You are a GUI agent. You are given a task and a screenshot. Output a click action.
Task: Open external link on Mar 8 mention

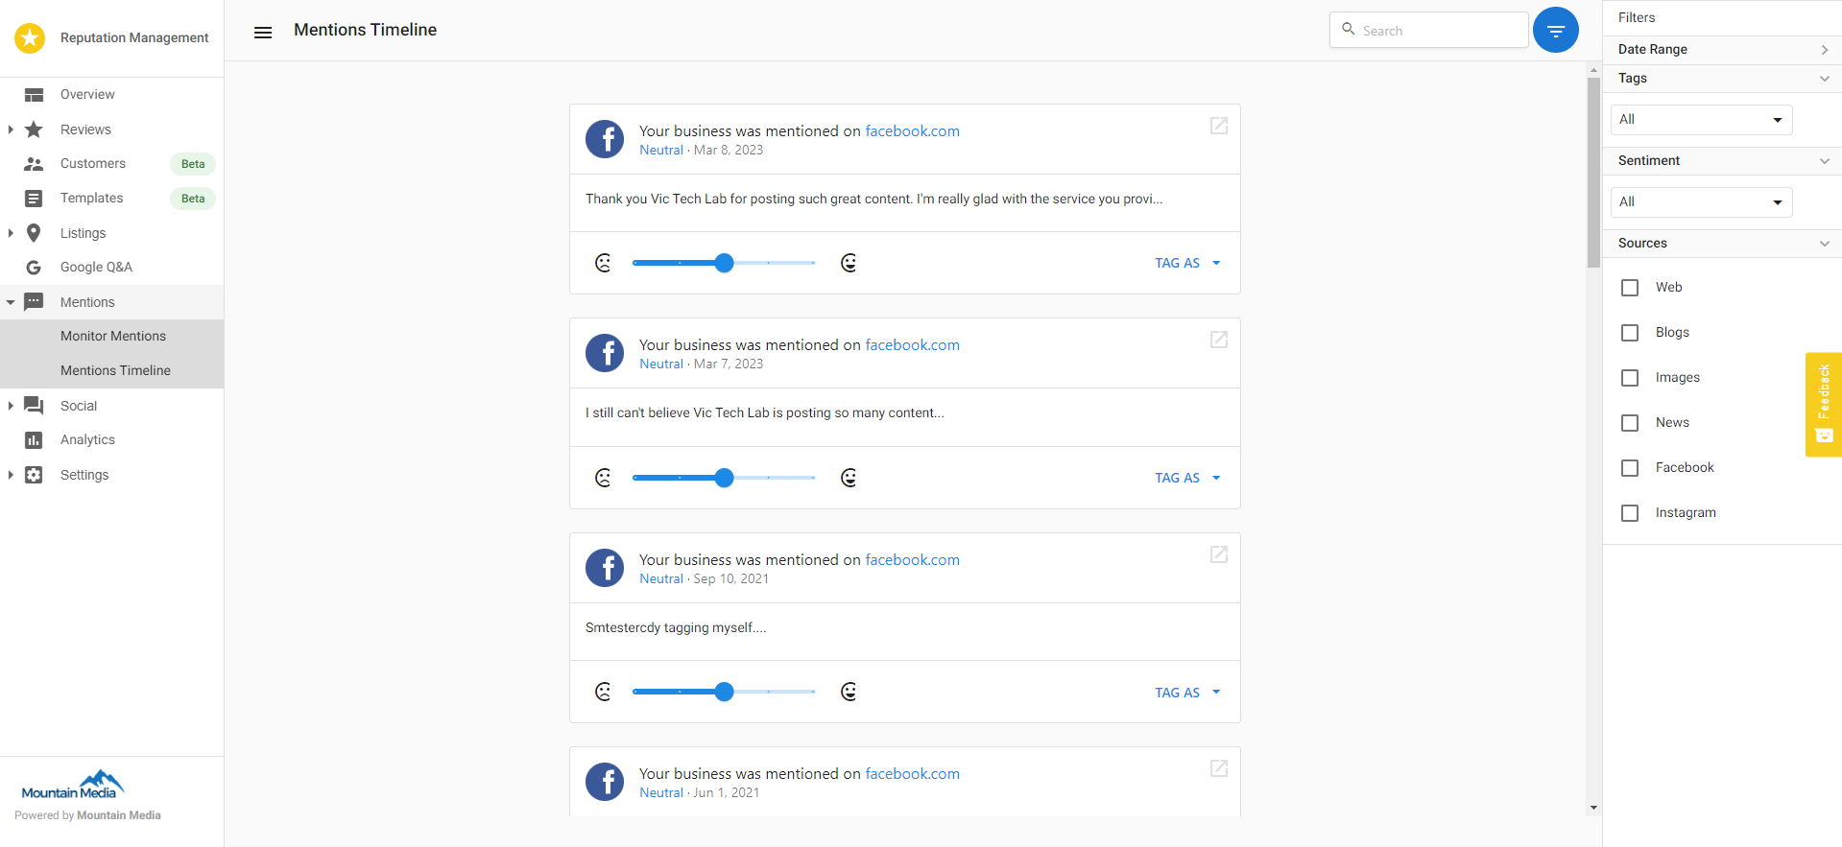click(1219, 126)
